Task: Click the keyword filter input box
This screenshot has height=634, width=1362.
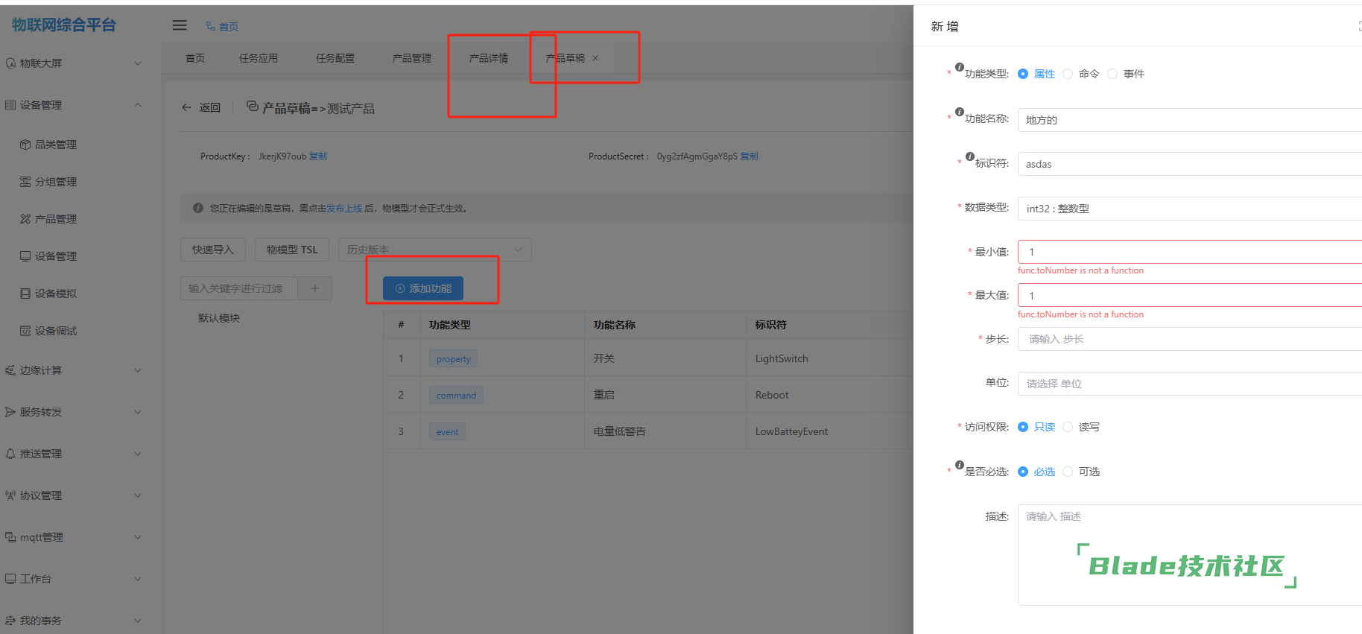Action: 239,288
